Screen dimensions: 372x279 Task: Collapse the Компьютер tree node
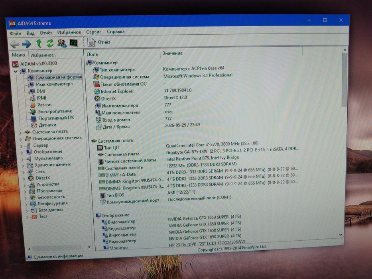pyautogui.click(x=16, y=71)
